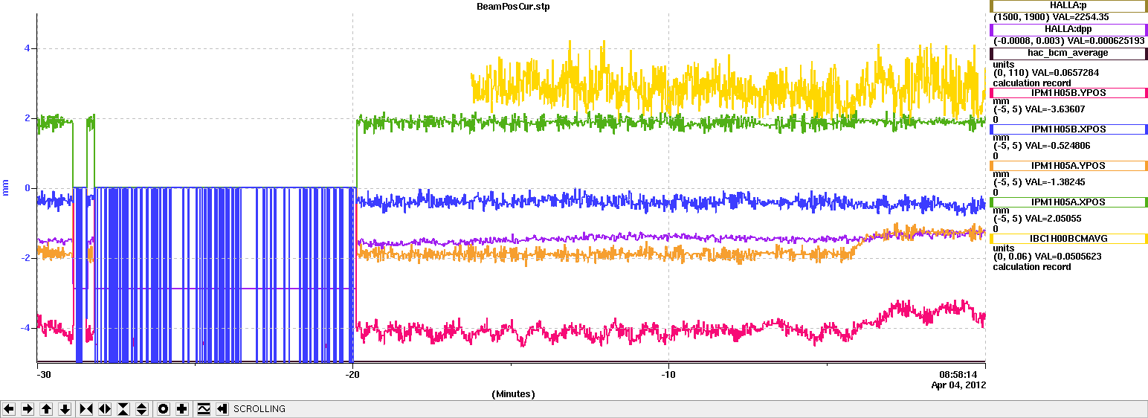Select the hac_bcm_average legend entry
1148x418 pixels.
click(x=1068, y=54)
